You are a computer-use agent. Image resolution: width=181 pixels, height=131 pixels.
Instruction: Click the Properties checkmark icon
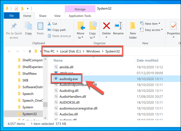coord(173,26)
